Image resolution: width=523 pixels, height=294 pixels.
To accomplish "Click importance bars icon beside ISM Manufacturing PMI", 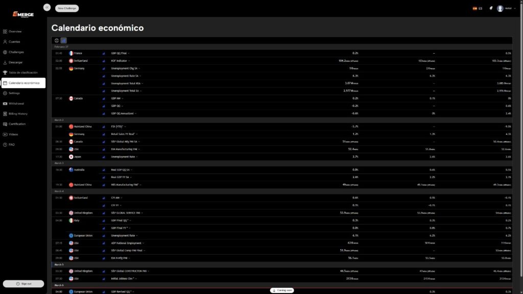I will pyautogui.click(x=104, y=149).
